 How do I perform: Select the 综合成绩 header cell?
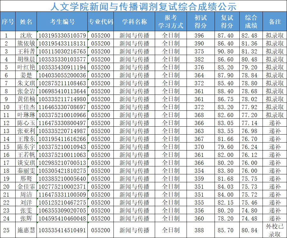[x=251, y=22]
